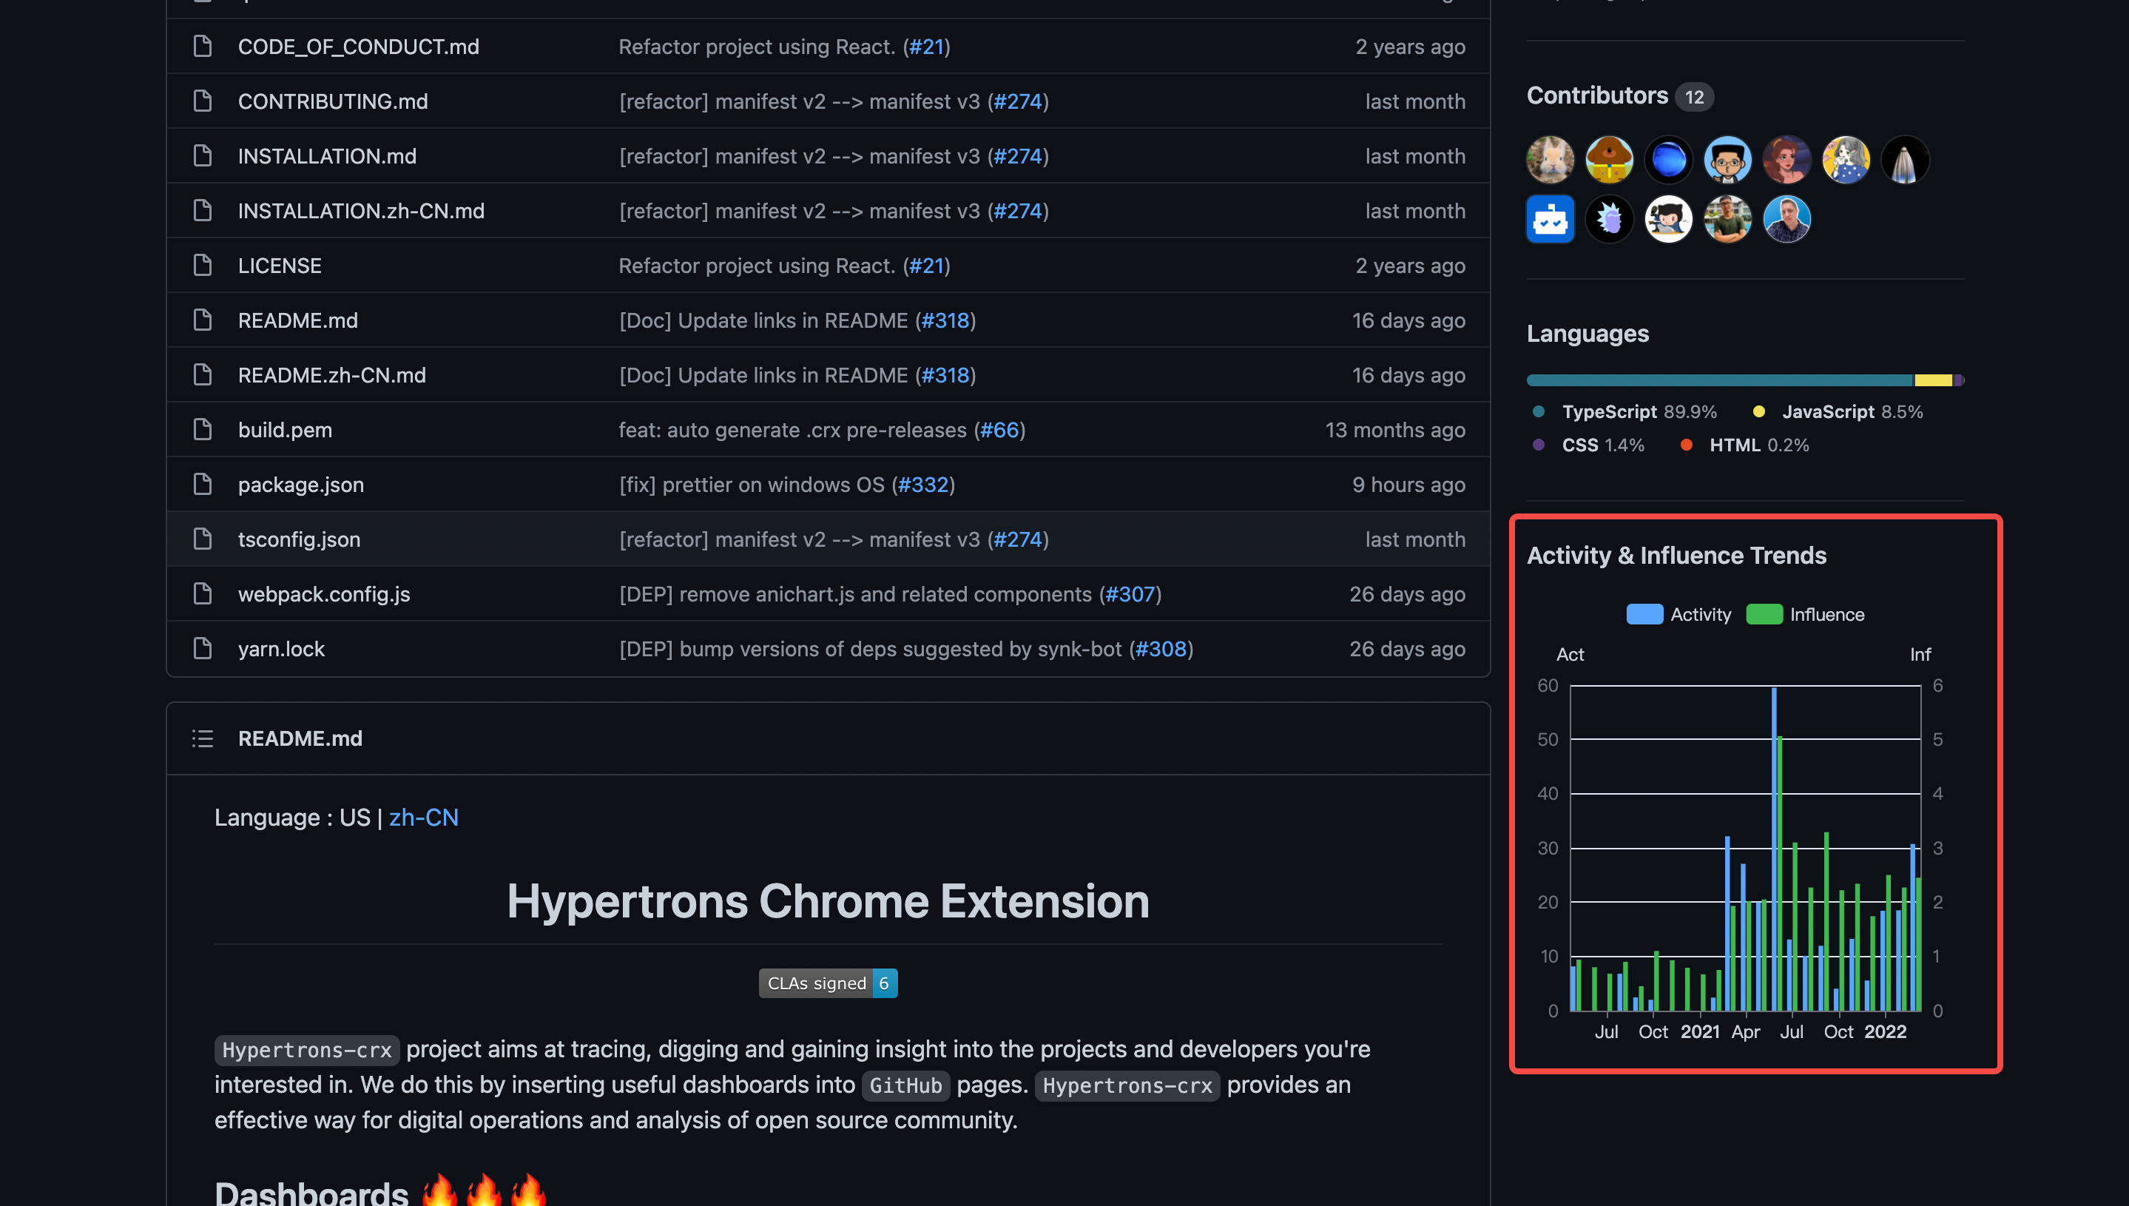Expand the CLAs signed badge details
The height and width of the screenshot is (1206, 2129).
click(827, 983)
